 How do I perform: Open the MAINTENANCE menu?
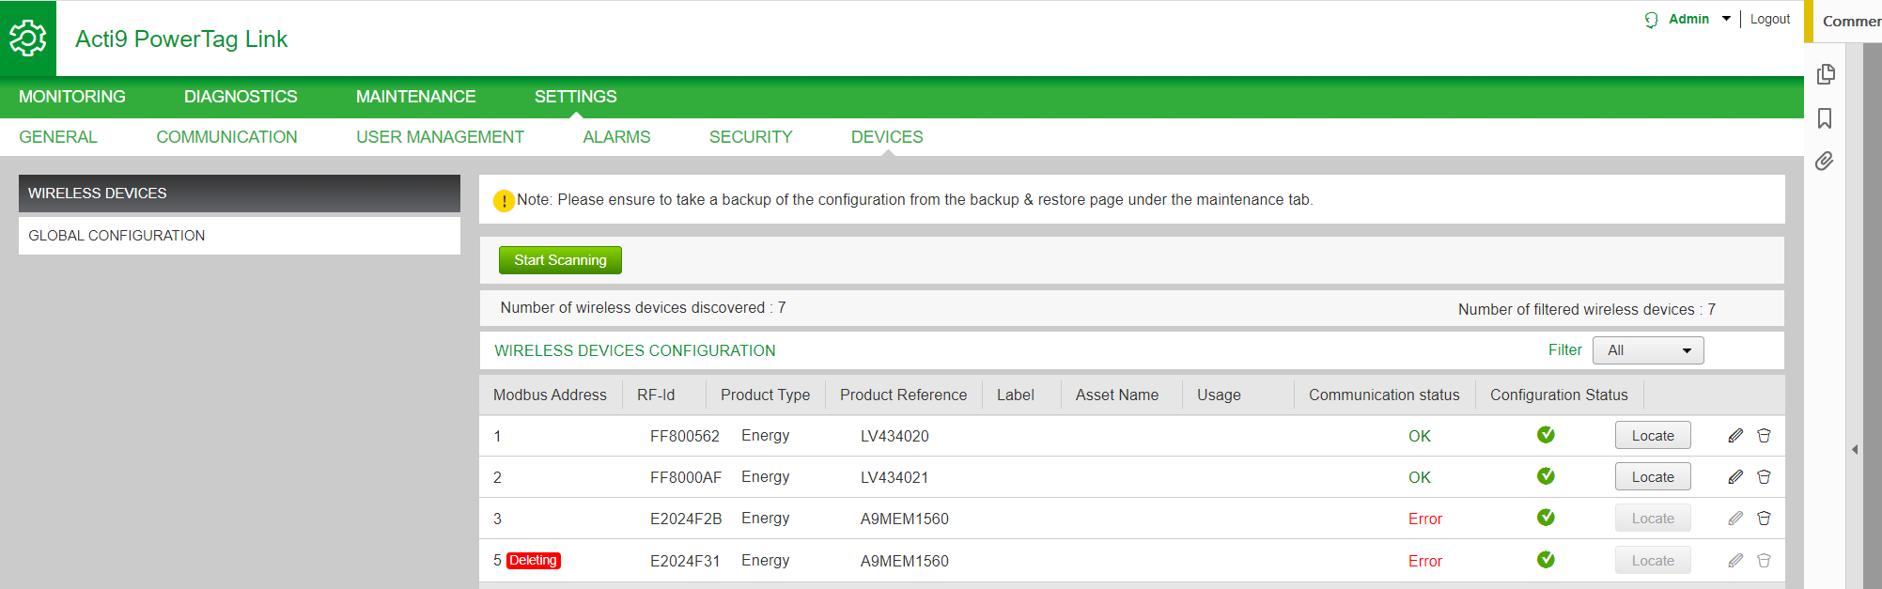pyautogui.click(x=415, y=97)
